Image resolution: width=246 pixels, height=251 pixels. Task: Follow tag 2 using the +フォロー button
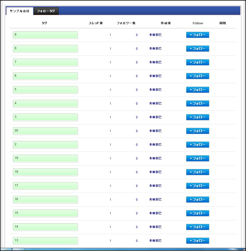point(198,144)
